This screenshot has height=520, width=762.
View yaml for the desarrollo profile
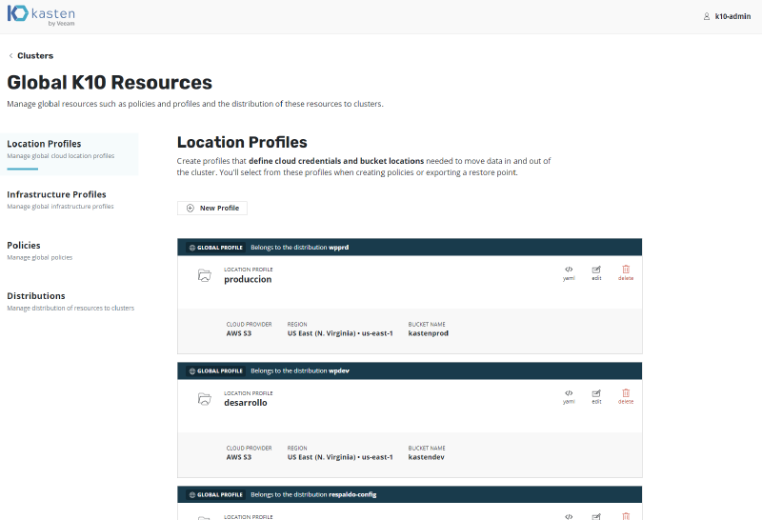(x=569, y=396)
